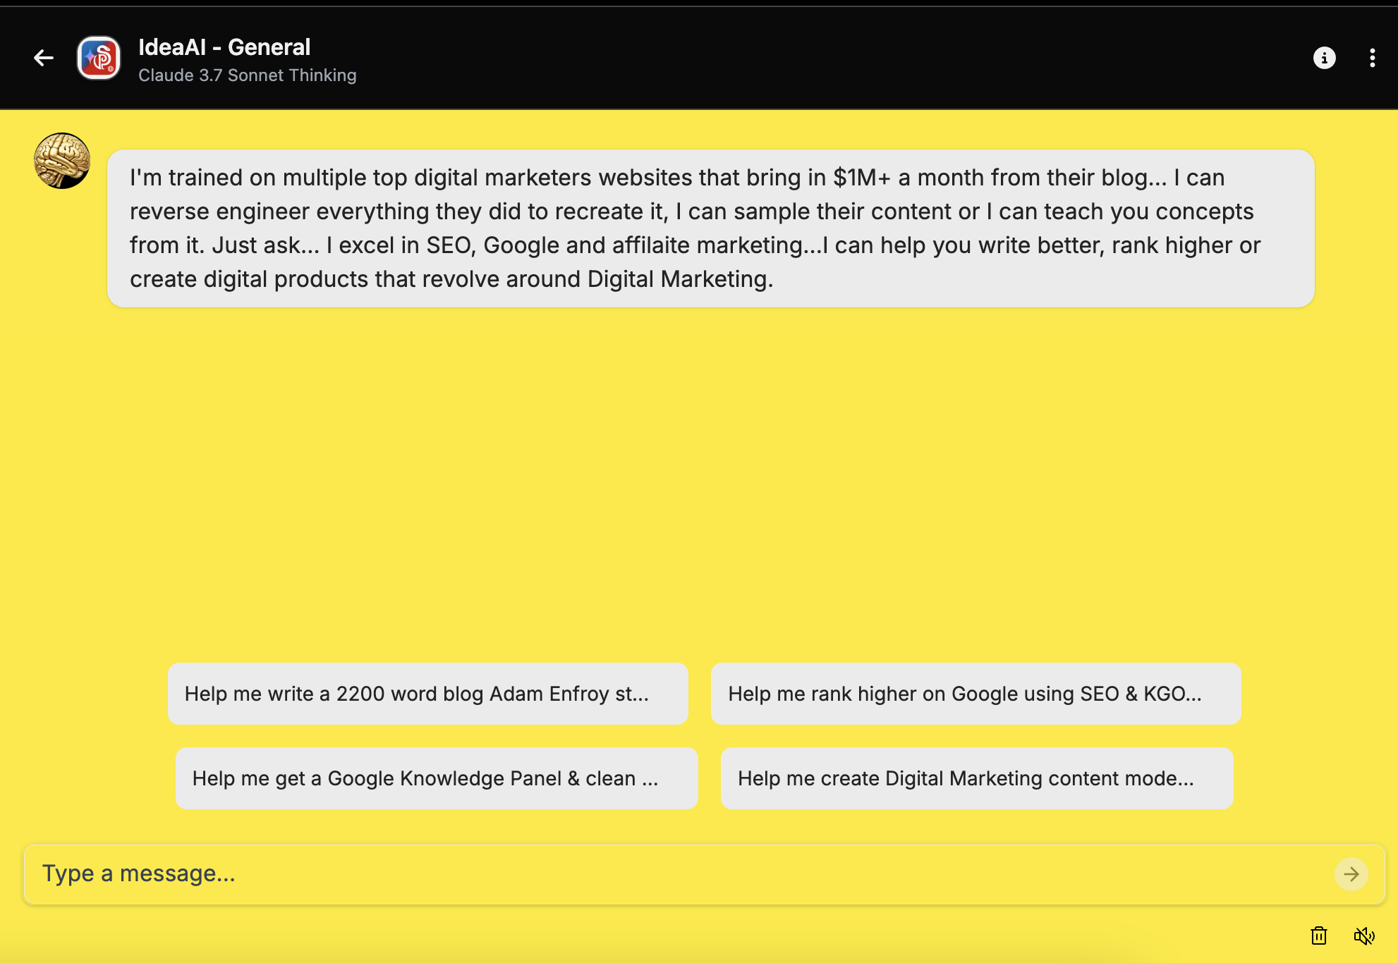Click the words Digital Marketing ending the greeting
The image size is (1398, 963).
point(677,279)
